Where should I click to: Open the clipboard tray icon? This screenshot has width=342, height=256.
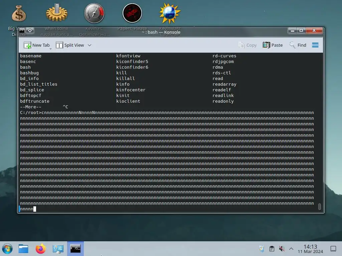272,249
